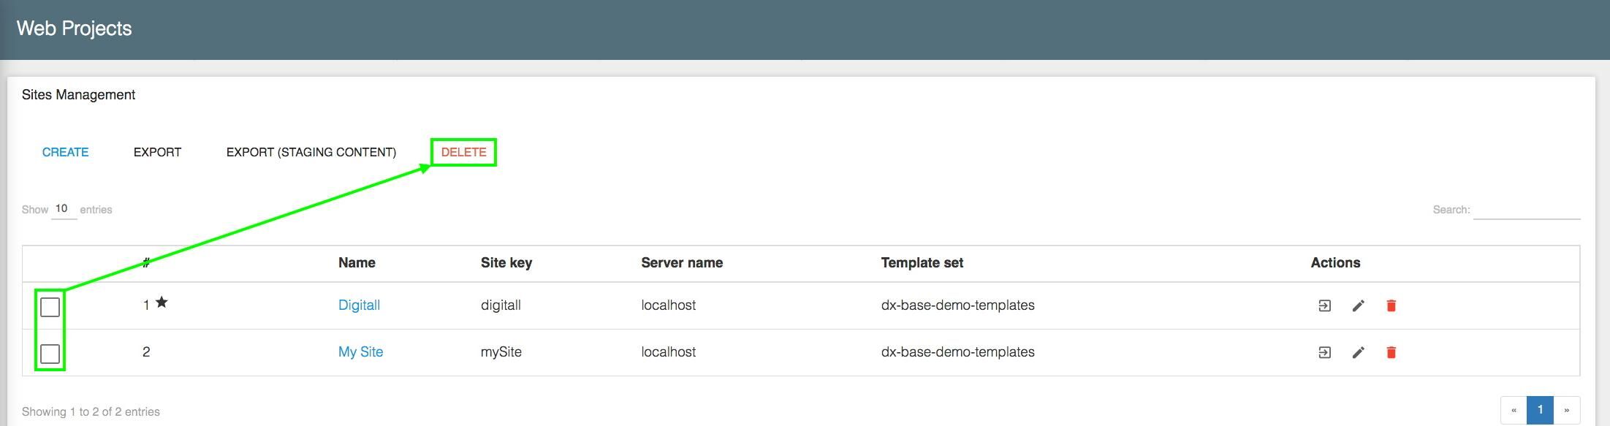The width and height of the screenshot is (1610, 426).
Task: Click the 'Web Projects' page title
Action: (74, 28)
